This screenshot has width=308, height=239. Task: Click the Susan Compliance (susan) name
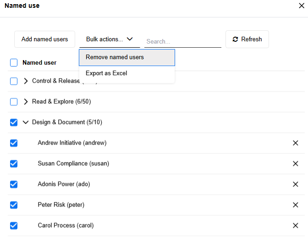pos(73,163)
